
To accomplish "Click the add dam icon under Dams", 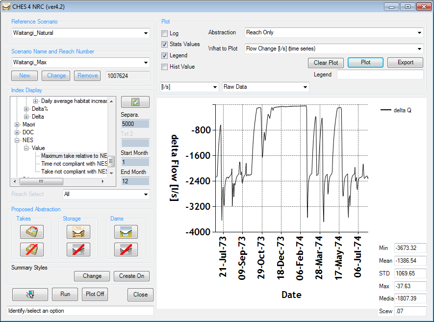I will tap(126, 232).
